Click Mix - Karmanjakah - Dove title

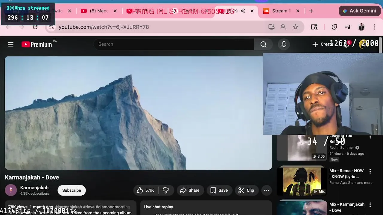click(347, 207)
